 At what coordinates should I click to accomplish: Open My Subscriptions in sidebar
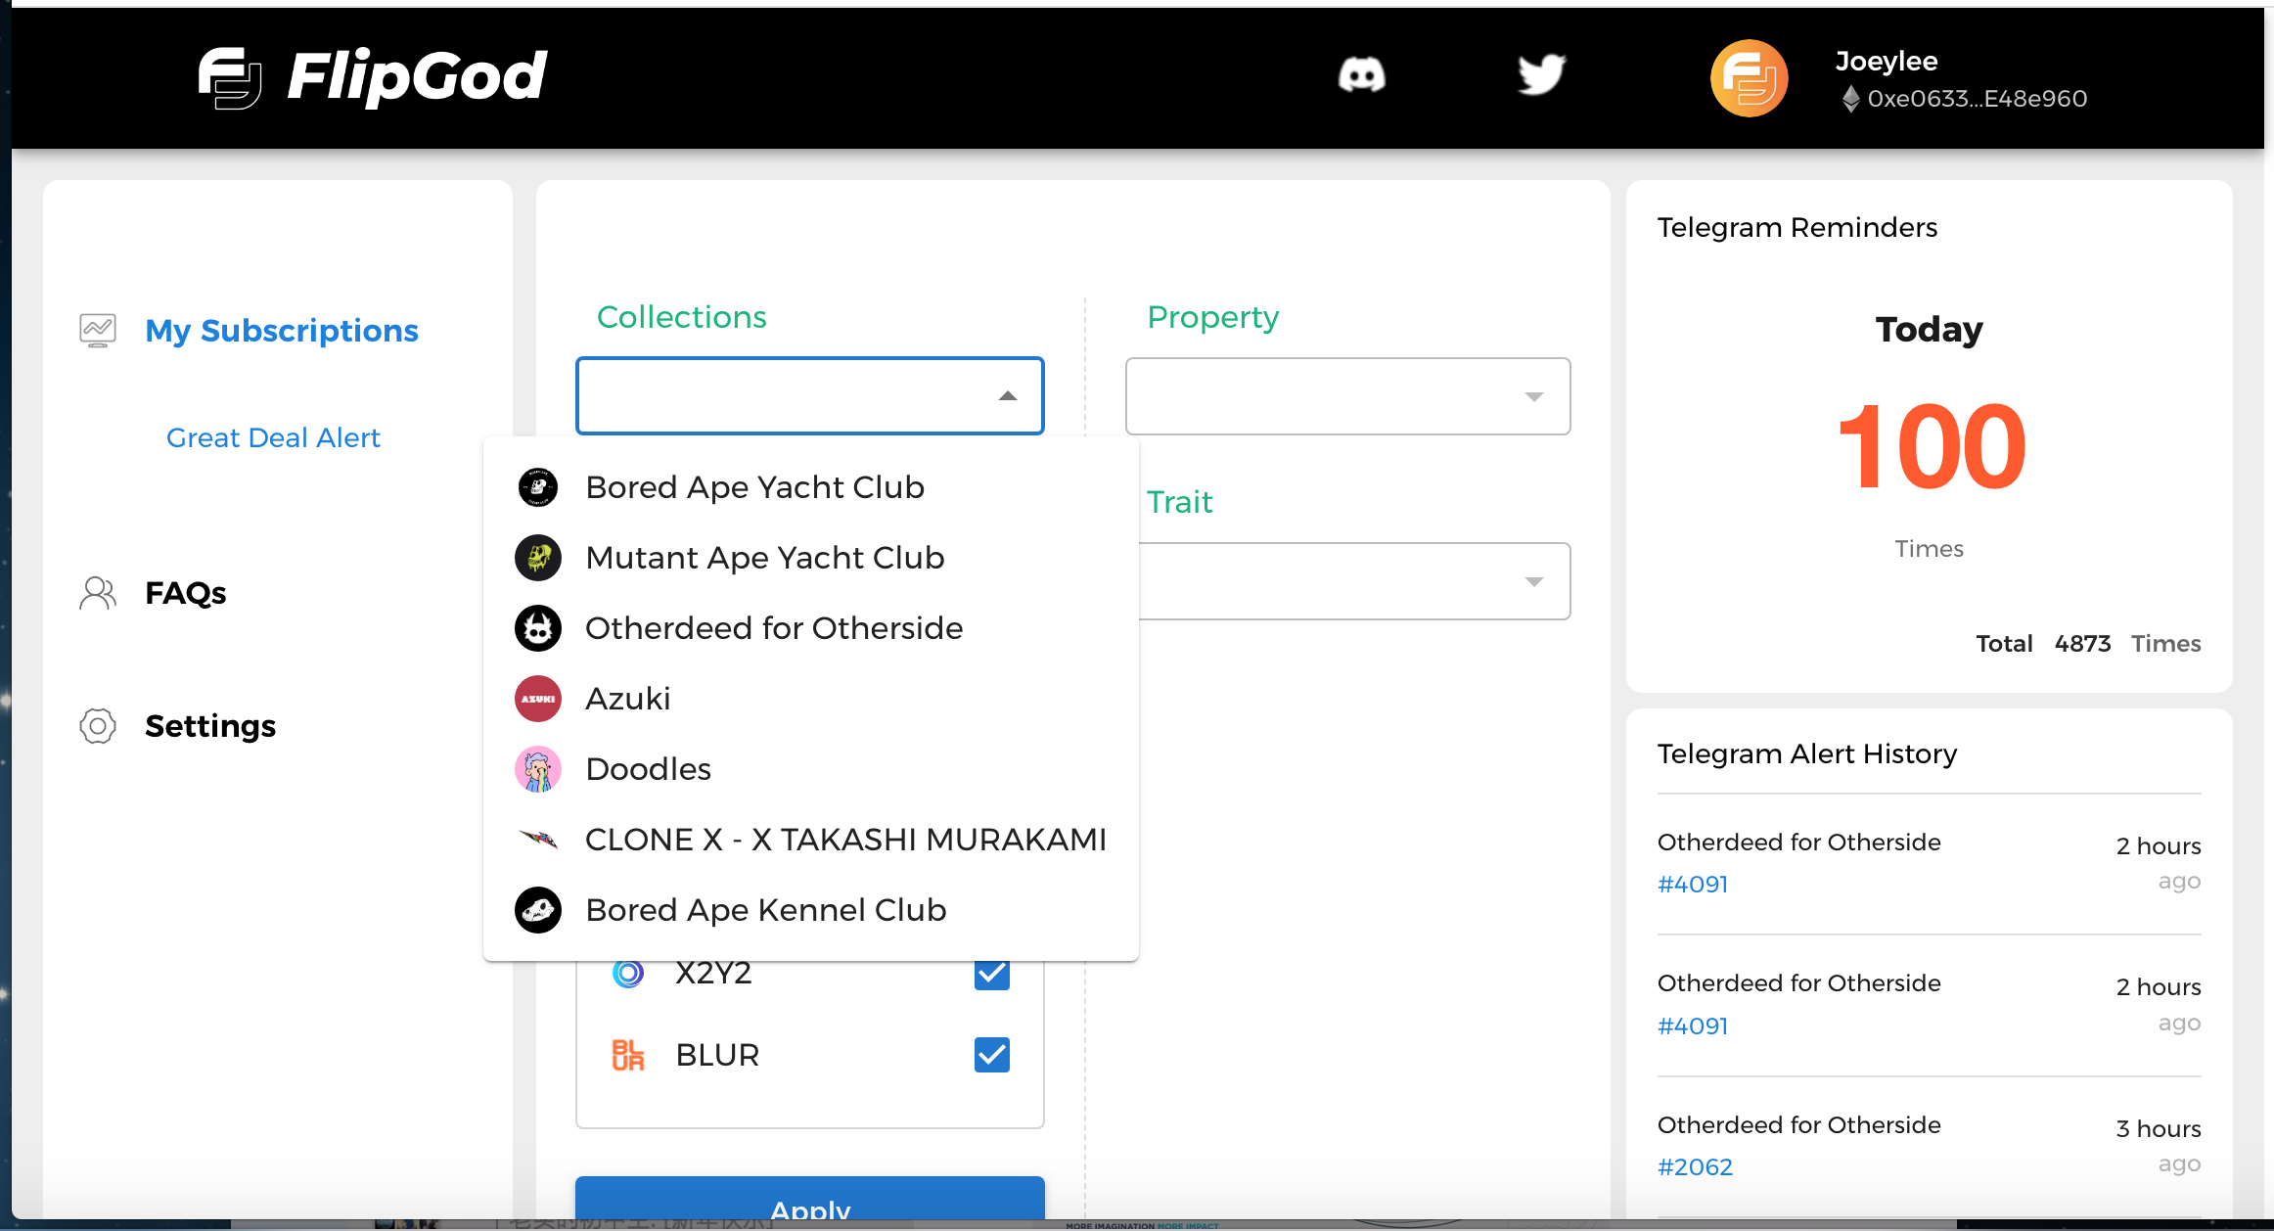[282, 331]
